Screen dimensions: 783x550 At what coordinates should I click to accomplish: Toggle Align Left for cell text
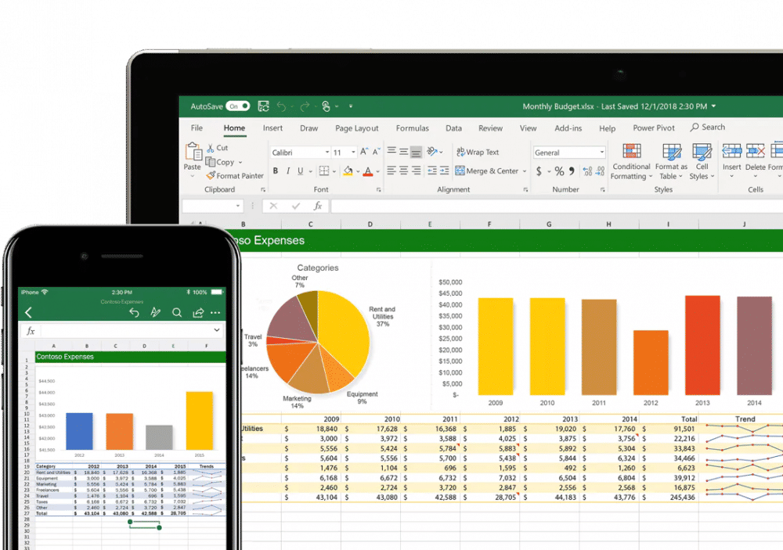point(391,171)
